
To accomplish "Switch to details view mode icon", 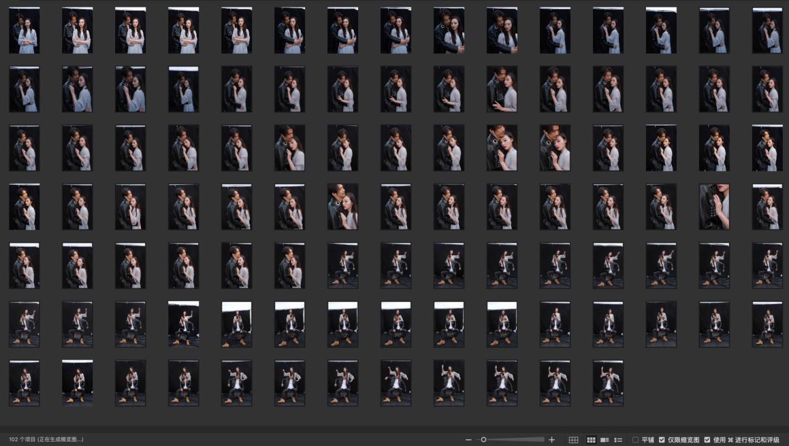I will pyautogui.click(x=605, y=440).
